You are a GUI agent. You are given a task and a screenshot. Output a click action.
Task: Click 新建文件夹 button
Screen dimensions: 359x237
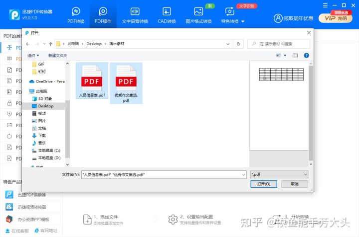pyautogui.click(x=58, y=56)
